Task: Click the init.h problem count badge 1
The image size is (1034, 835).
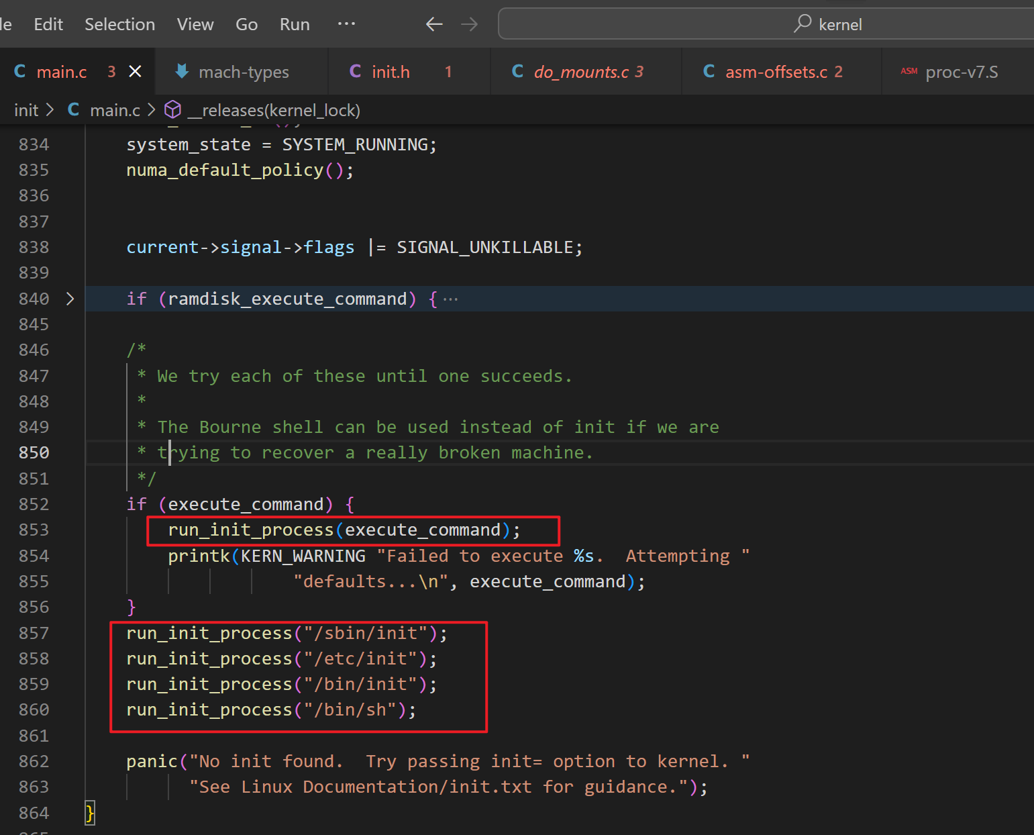Action: [448, 71]
